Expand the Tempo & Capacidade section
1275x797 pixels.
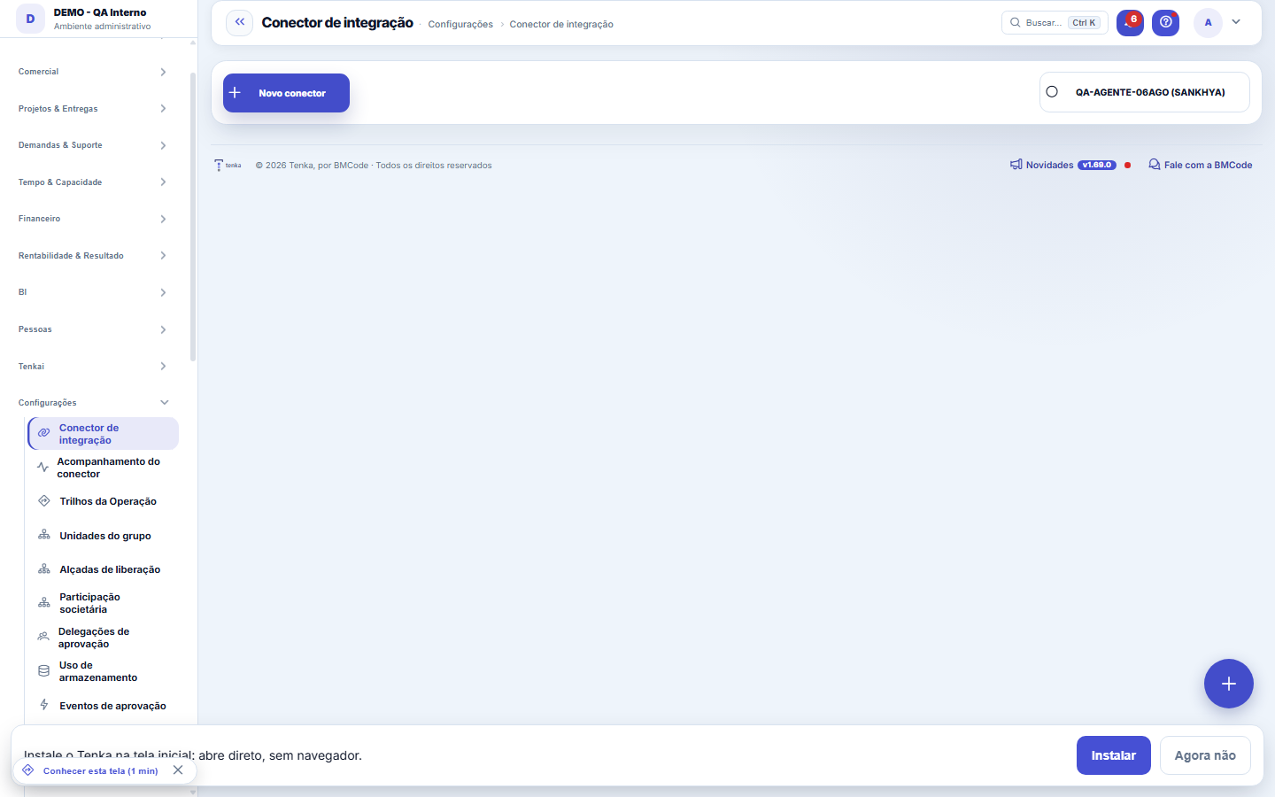pos(92,182)
